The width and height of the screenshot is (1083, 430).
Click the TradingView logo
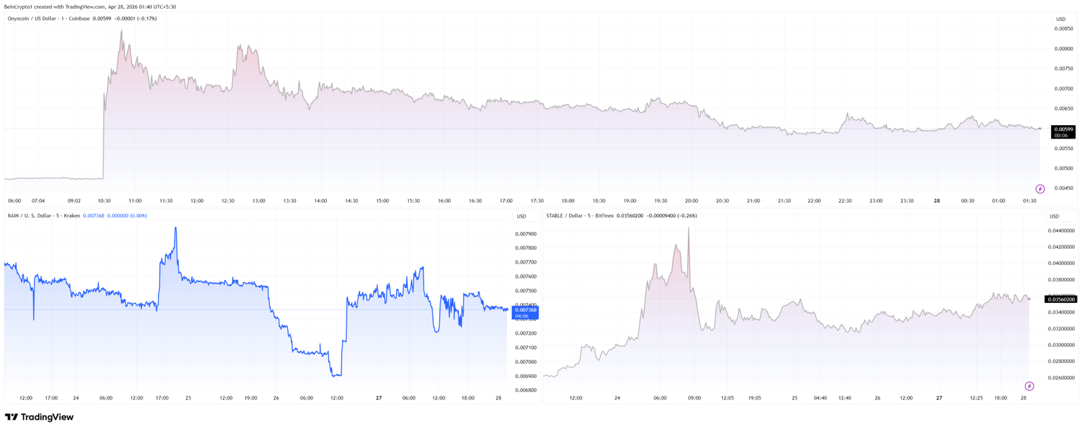pos(39,417)
